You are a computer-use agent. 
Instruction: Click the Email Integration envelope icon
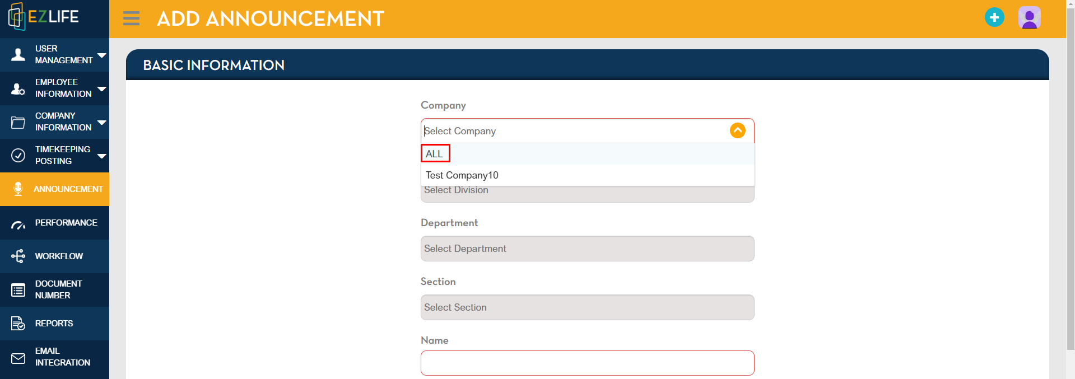click(18, 358)
